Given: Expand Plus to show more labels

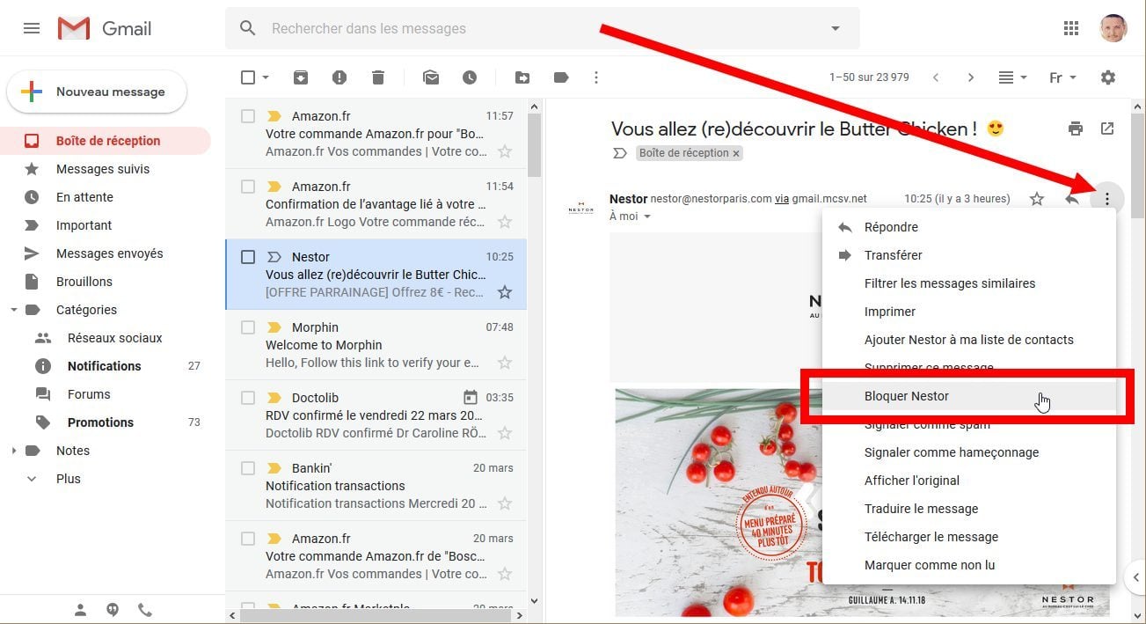Looking at the screenshot, I should [x=68, y=479].
